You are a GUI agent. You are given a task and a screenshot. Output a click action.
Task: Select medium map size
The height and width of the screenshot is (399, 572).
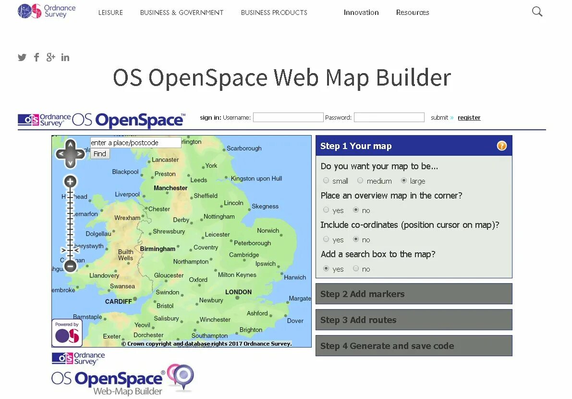click(360, 181)
